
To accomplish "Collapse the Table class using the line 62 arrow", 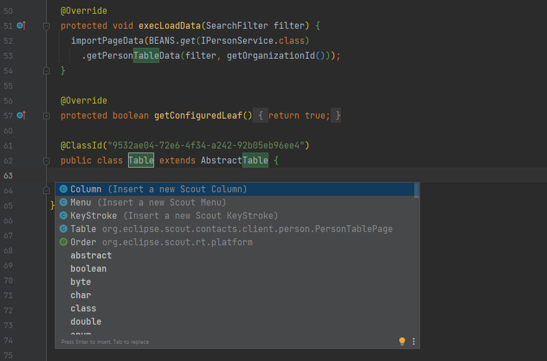I will point(46,161).
